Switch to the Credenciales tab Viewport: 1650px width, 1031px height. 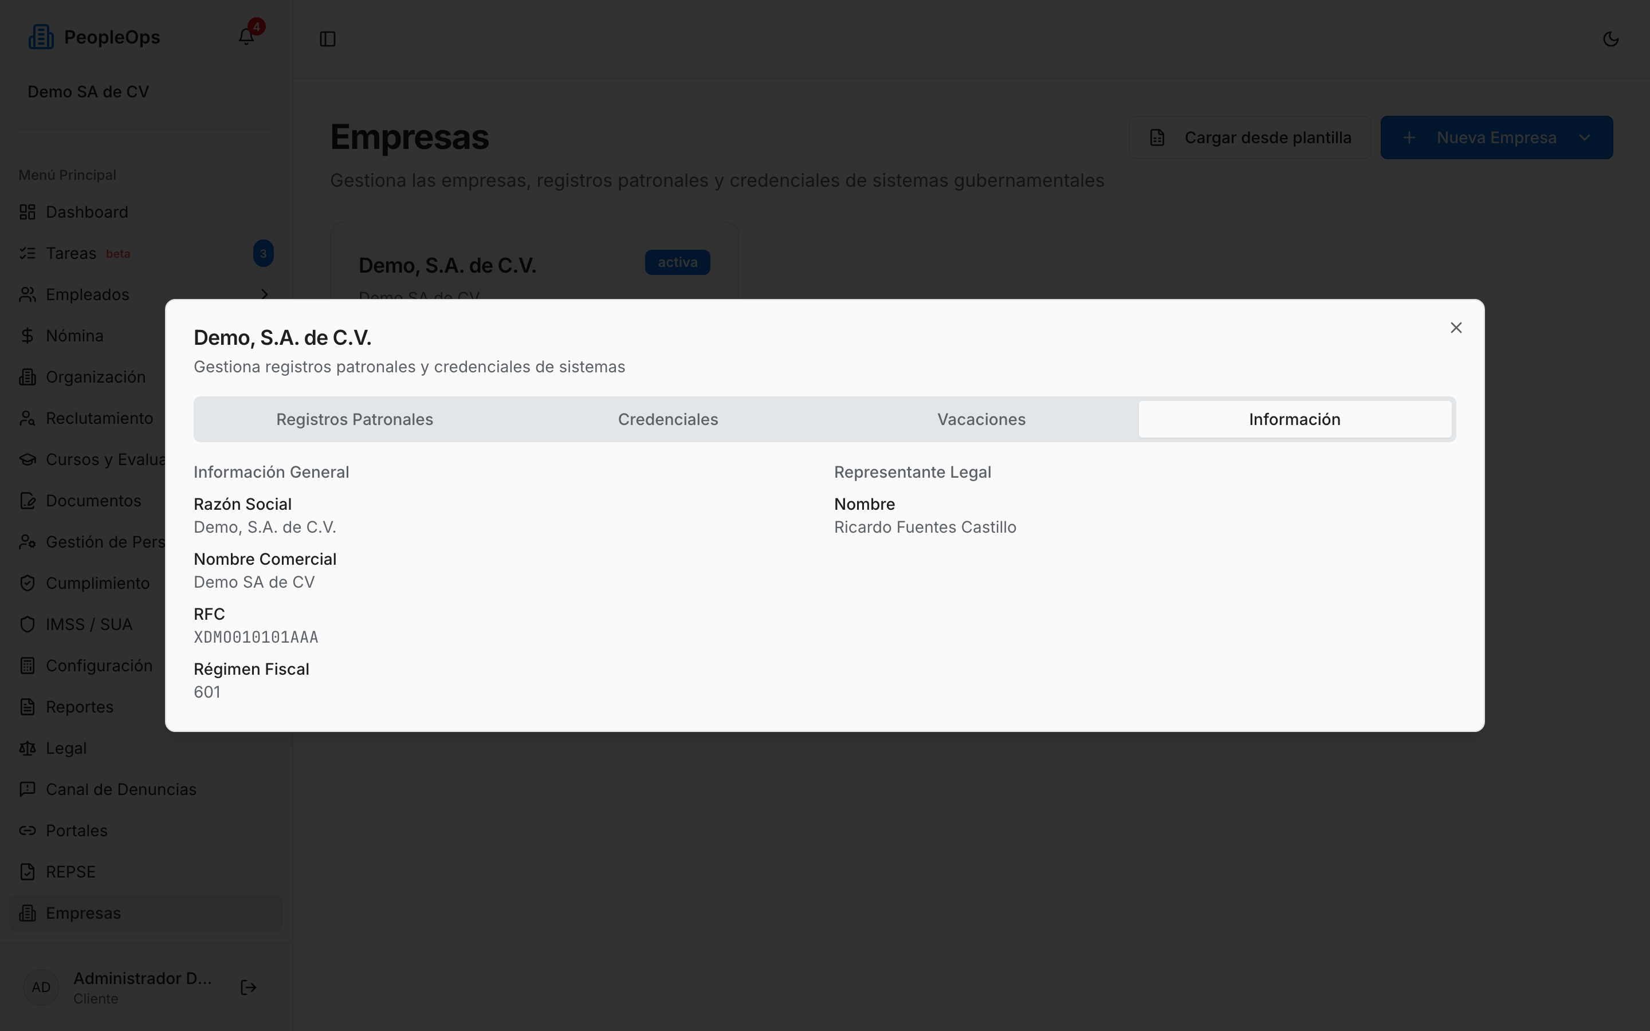[668, 419]
